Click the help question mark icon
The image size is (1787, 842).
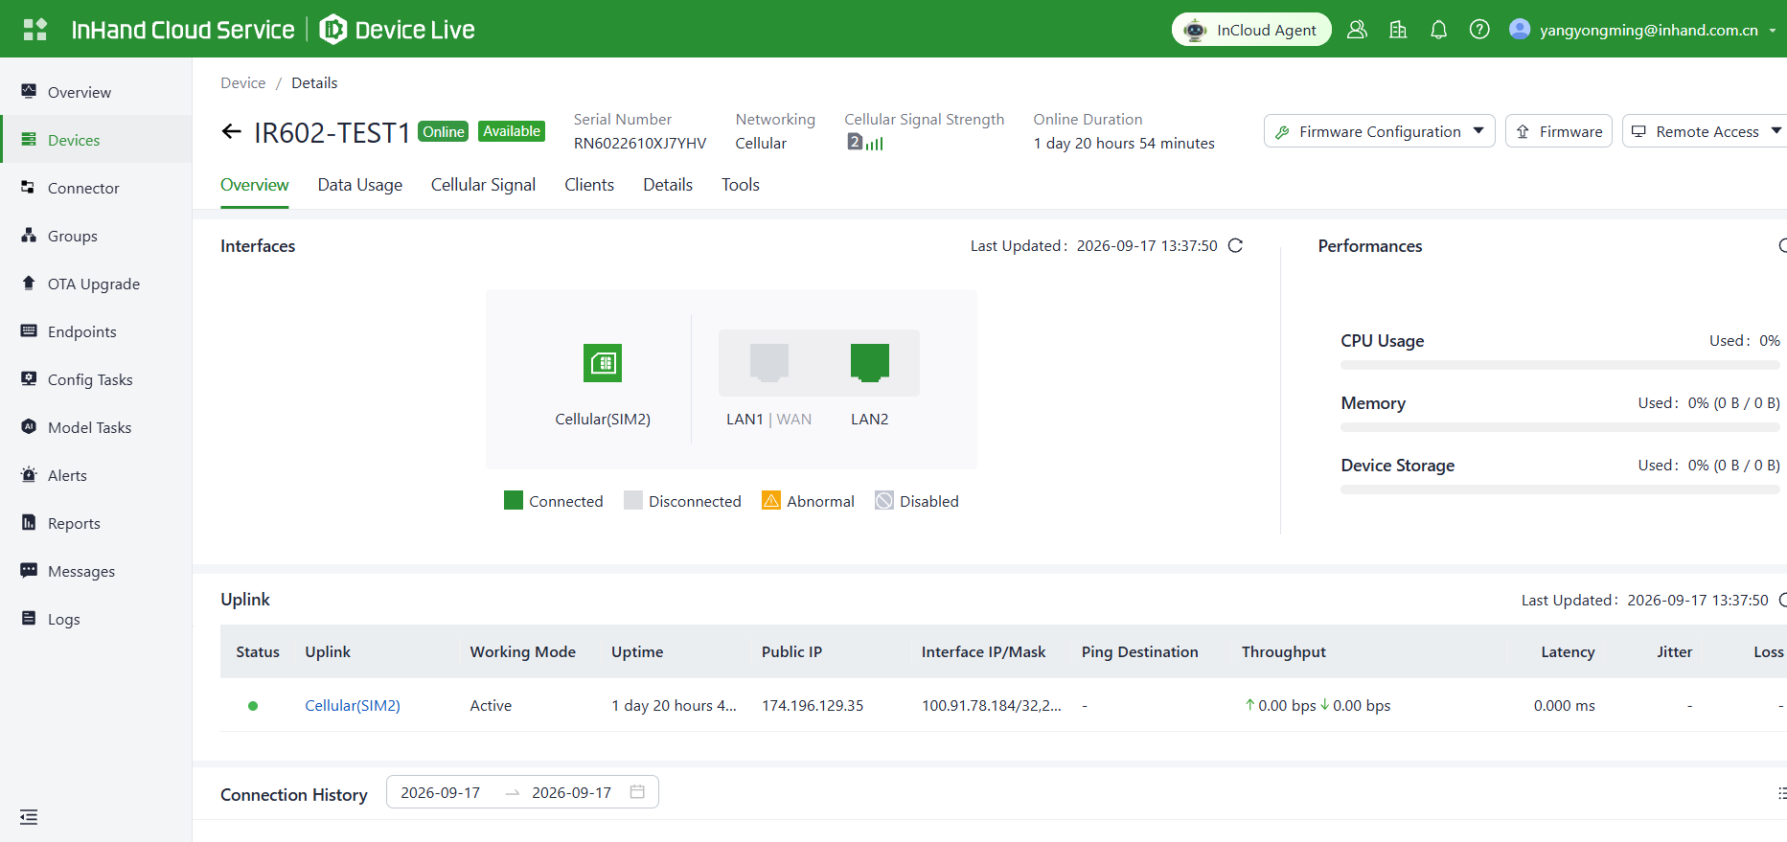click(x=1479, y=30)
